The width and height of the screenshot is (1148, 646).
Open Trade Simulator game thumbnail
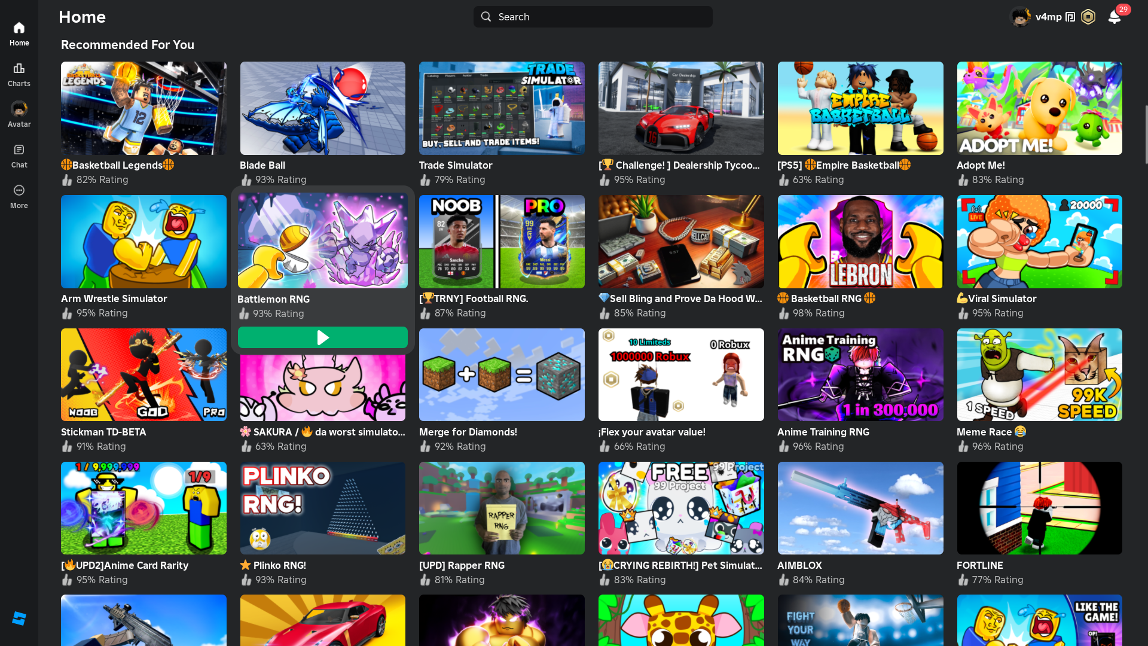(x=502, y=108)
